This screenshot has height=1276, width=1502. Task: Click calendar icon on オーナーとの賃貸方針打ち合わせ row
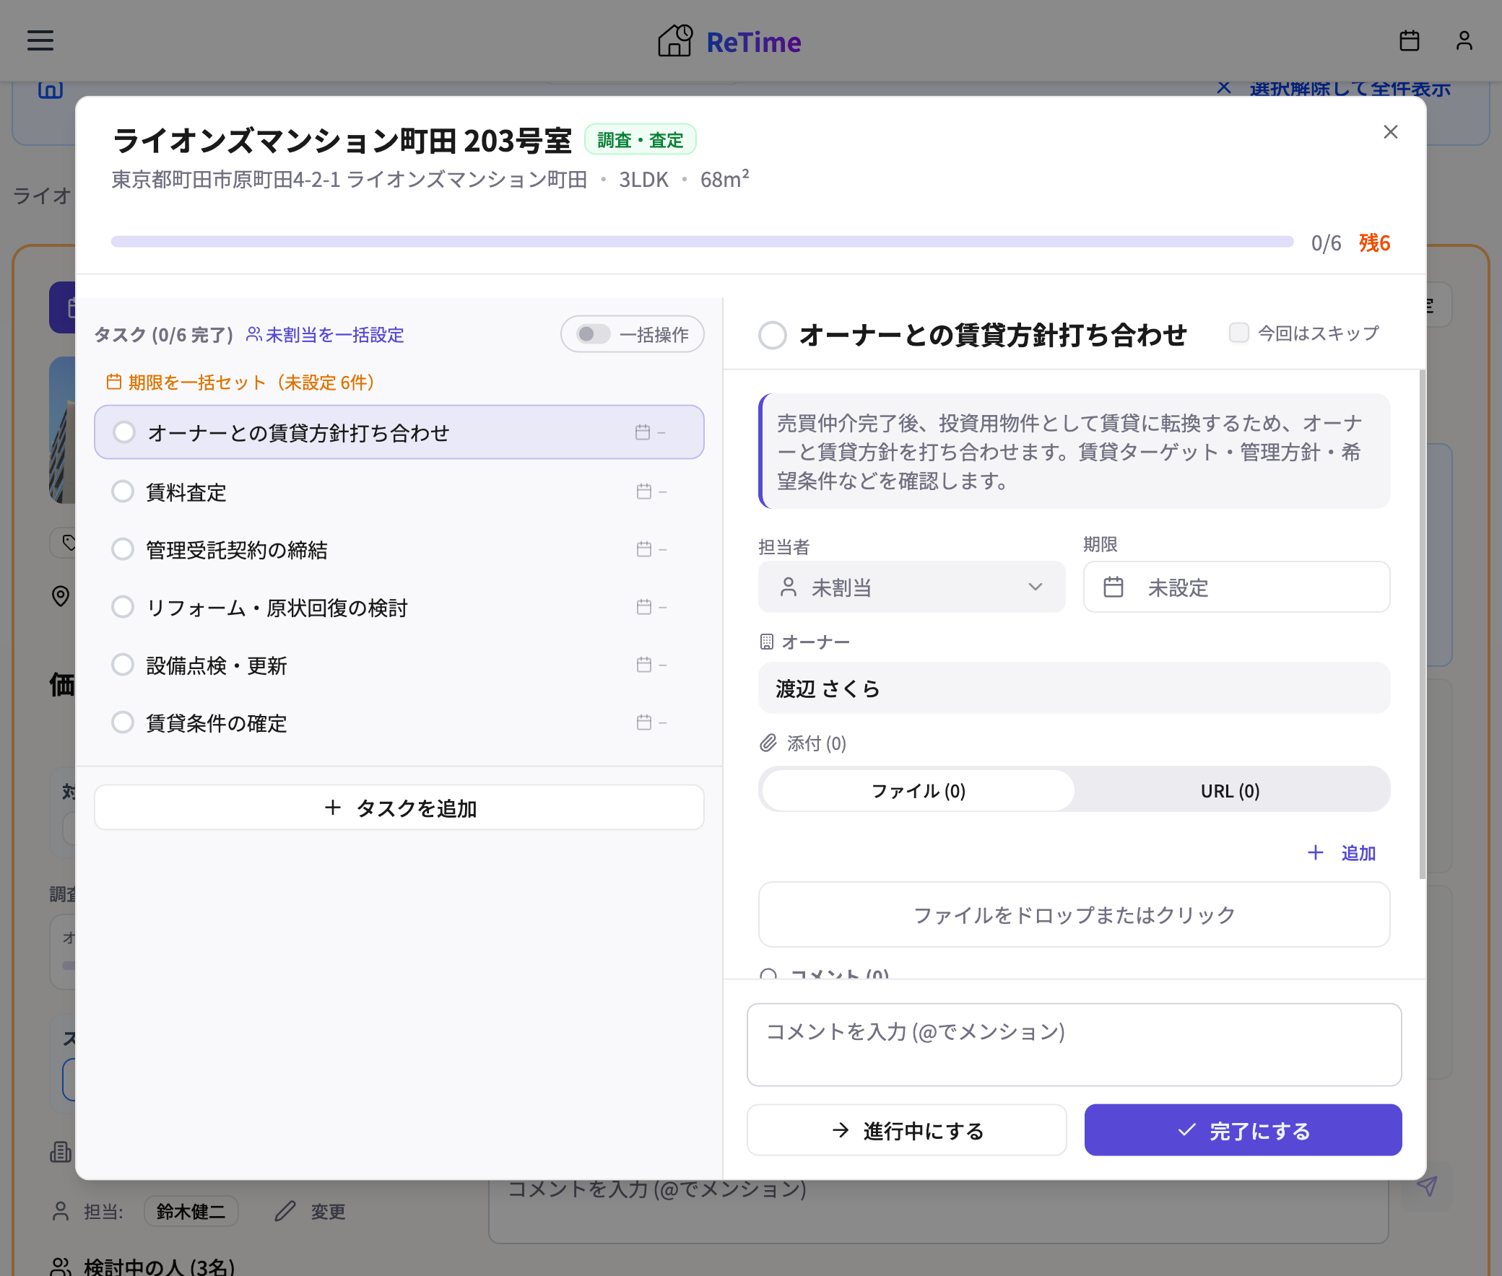coord(642,432)
